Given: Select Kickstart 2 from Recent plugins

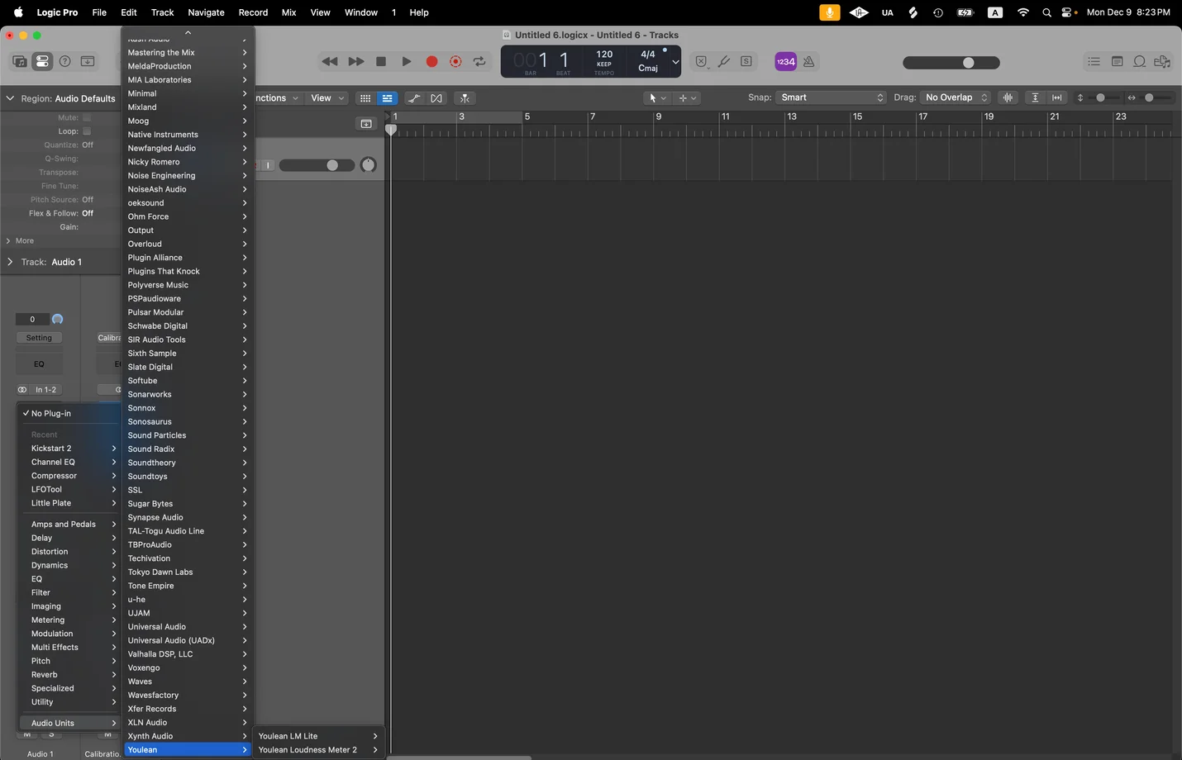Looking at the screenshot, I should point(70,449).
